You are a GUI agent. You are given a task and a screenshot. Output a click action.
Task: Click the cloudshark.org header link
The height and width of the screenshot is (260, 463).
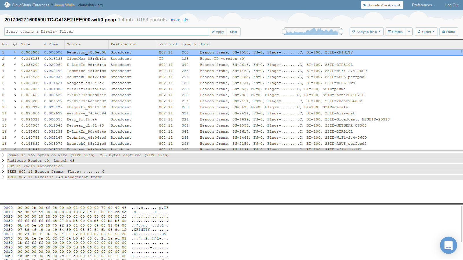point(90,5)
